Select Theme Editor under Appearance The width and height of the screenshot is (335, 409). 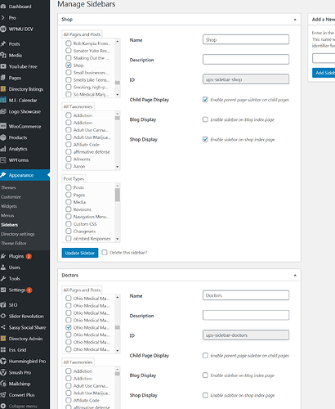coord(14,243)
